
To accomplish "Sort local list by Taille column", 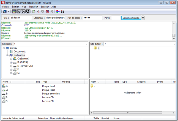I will point(33,82).
